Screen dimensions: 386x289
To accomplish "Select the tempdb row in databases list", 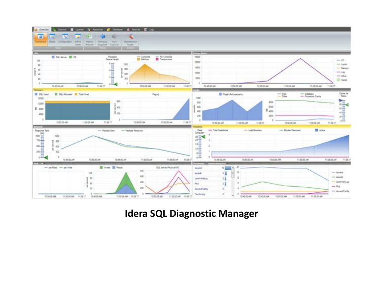I will [213, 173].
